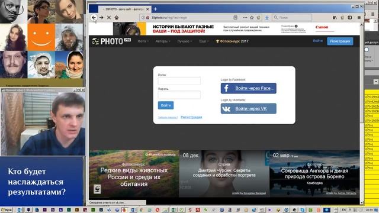Image resolution: width=379 pixels, height=213 pixels.
Task: Click the blue Регистрация header button
Action: pos(340,41)
